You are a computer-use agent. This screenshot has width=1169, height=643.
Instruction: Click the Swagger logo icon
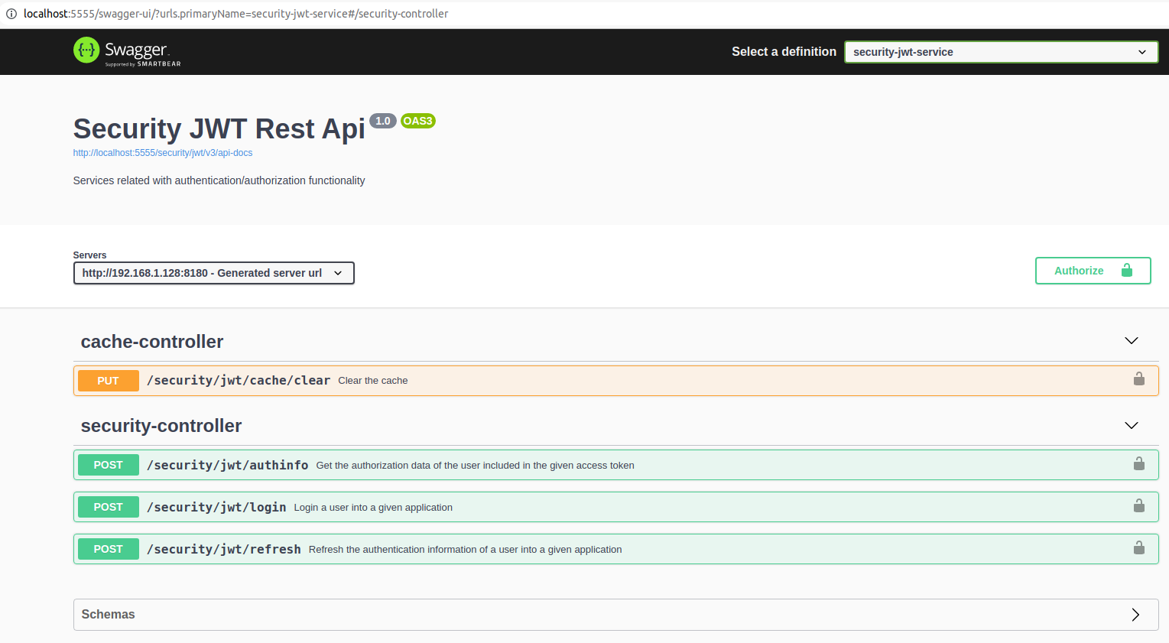(x=86, y=50)
